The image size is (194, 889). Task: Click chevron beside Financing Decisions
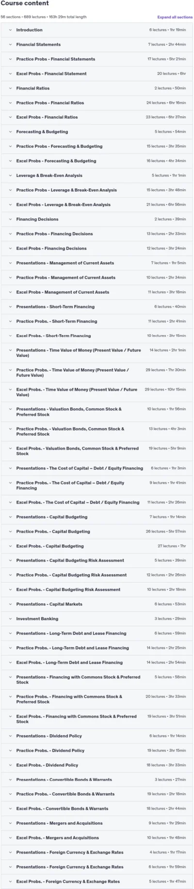click(10, 219)
